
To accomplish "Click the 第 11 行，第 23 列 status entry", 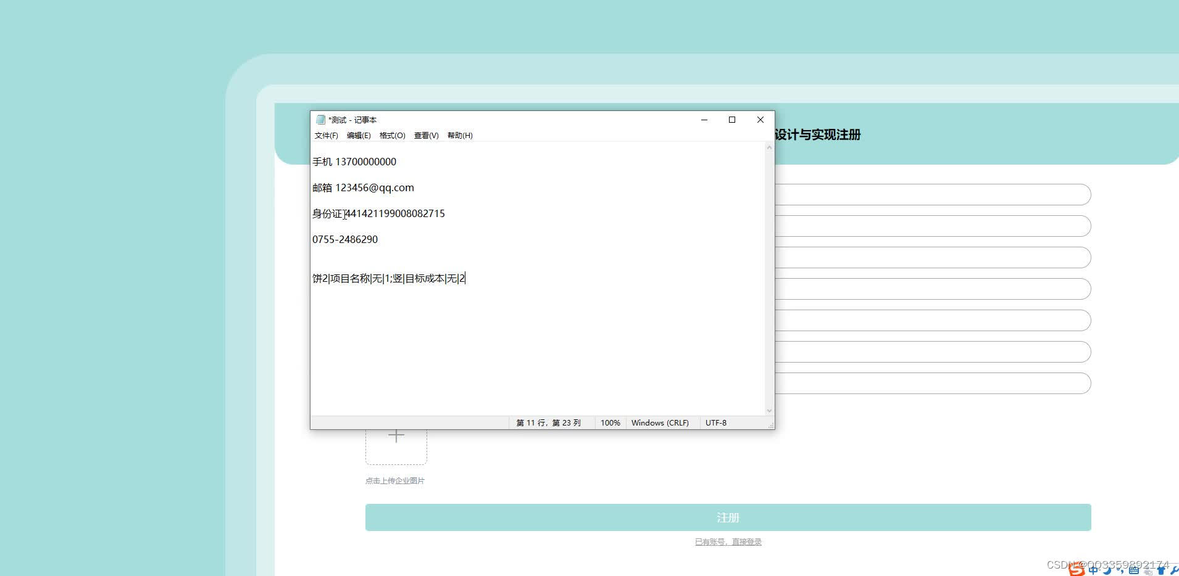I will point(549,423).
